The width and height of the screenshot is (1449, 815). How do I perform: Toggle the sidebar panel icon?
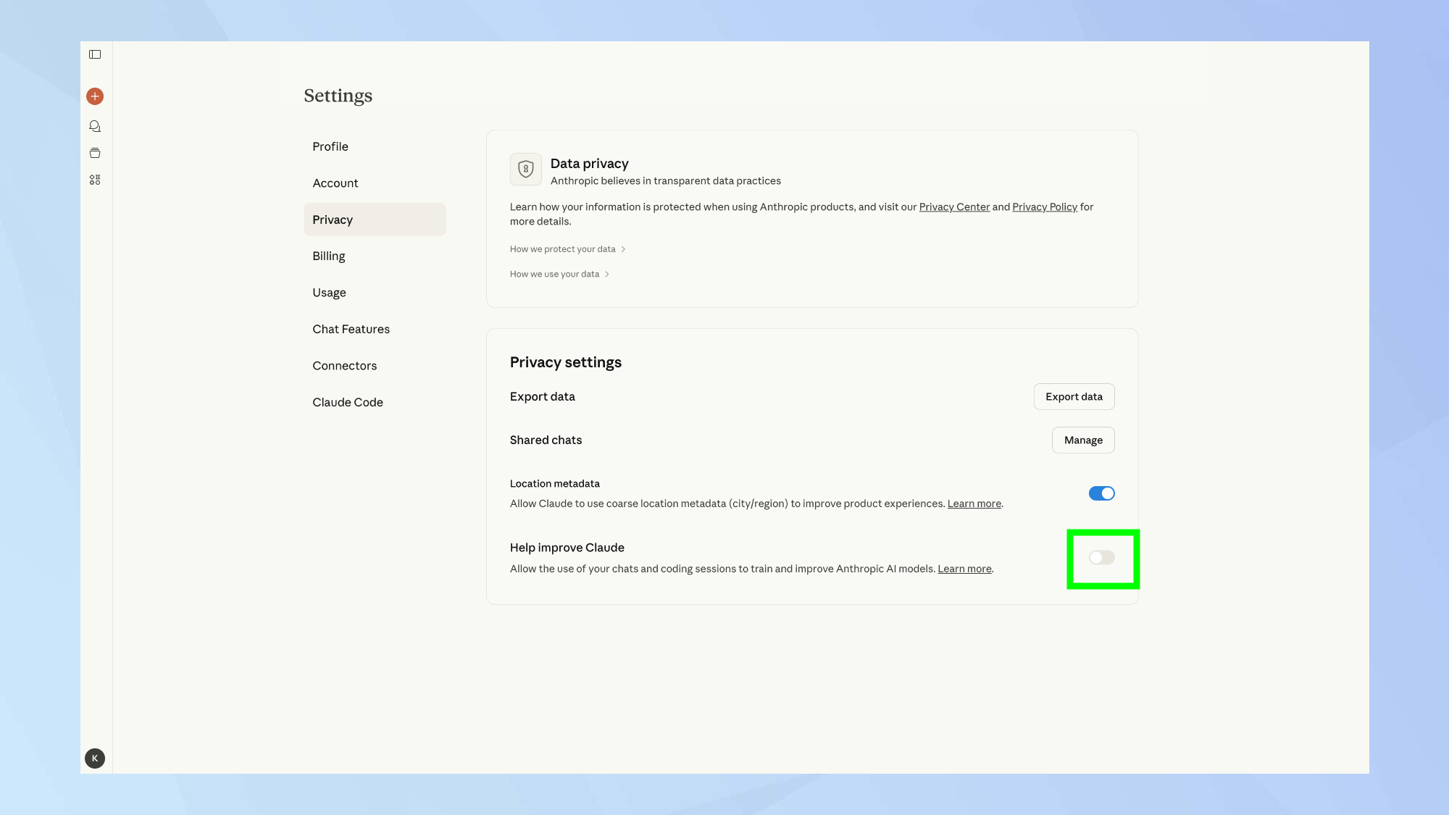point(95,54)
